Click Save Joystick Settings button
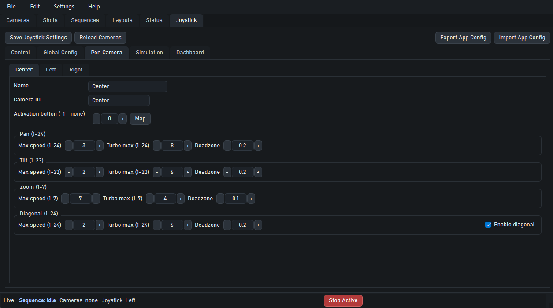Viewport: 553px width, 308px height. [x=38, y=38]
